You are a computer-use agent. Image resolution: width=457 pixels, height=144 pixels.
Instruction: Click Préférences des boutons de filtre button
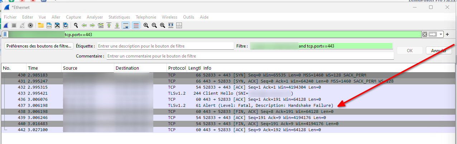pyautogui.click(x=39, y=46)
